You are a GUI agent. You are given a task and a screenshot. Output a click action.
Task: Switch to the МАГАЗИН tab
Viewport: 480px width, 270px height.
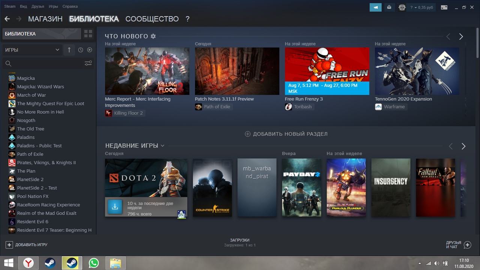[x=45, y=19]
